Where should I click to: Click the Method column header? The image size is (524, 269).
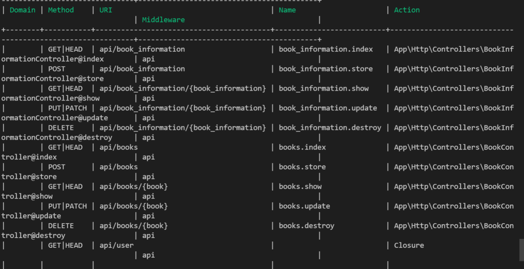coord(61,10)
